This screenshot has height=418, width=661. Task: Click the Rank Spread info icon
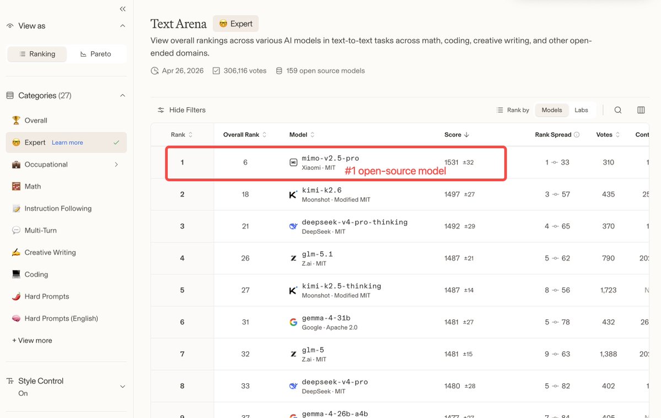tap(577, 135)
